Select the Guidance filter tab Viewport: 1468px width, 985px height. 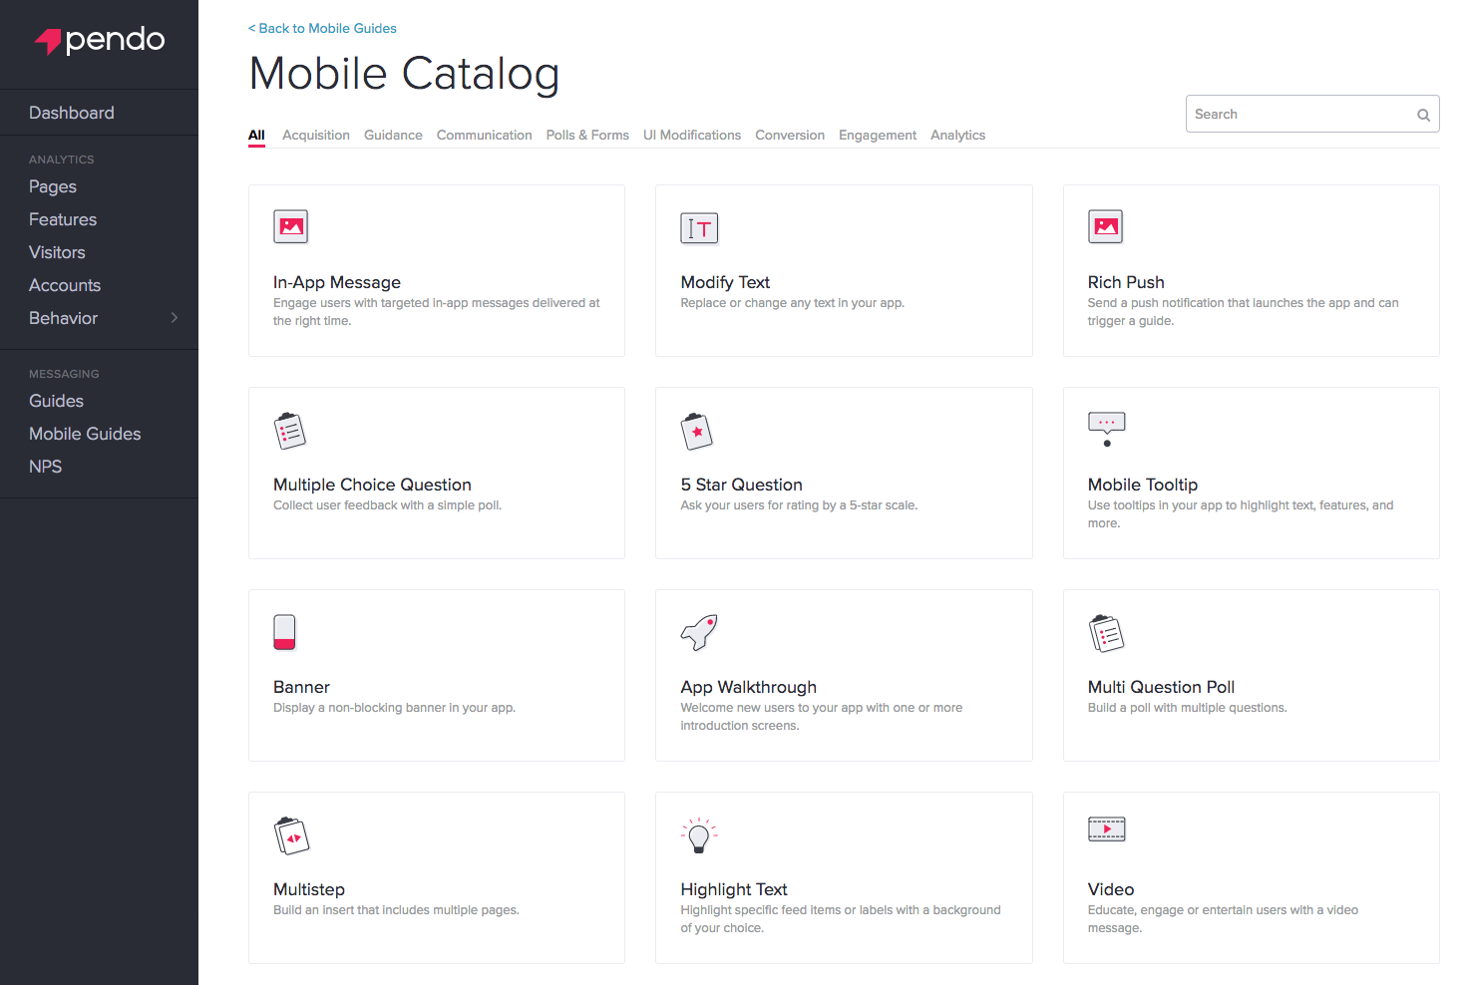[393, 135]
